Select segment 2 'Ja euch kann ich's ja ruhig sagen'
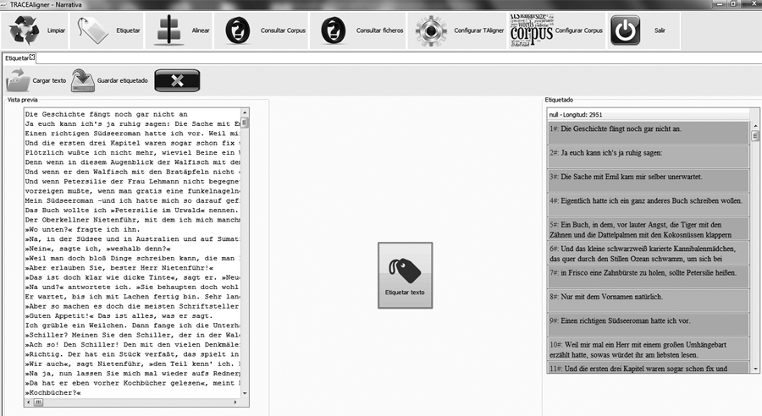Screen dimensions: 762x416 [648, 156]
